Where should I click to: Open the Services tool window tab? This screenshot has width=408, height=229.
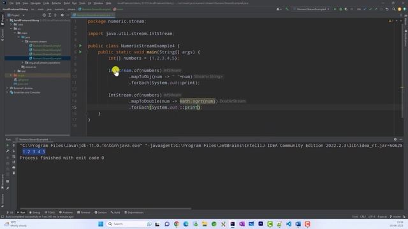tap(101, 212)
